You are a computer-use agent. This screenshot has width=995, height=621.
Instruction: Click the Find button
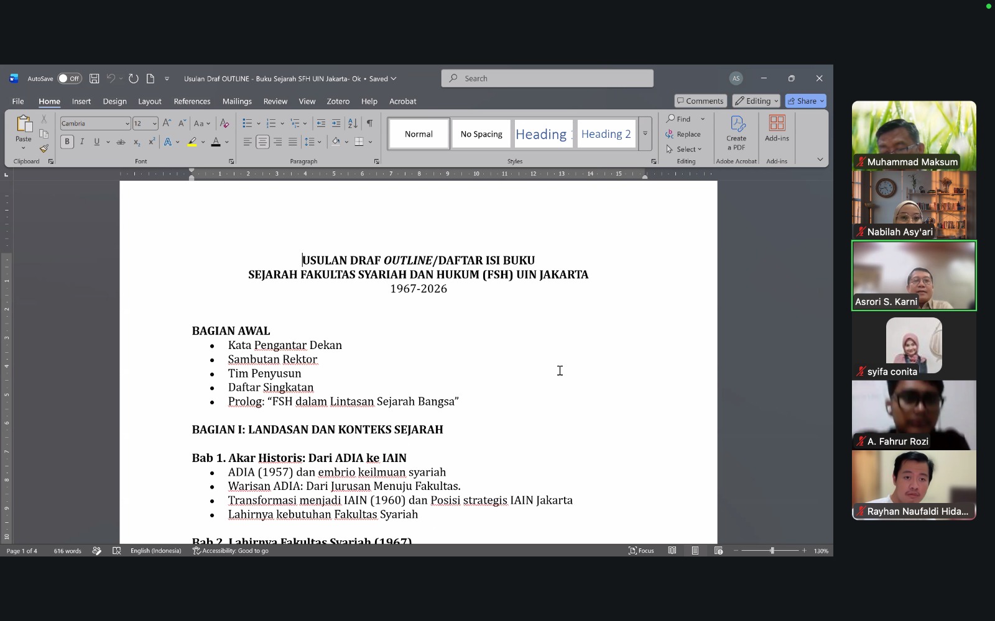coord(678,119)
